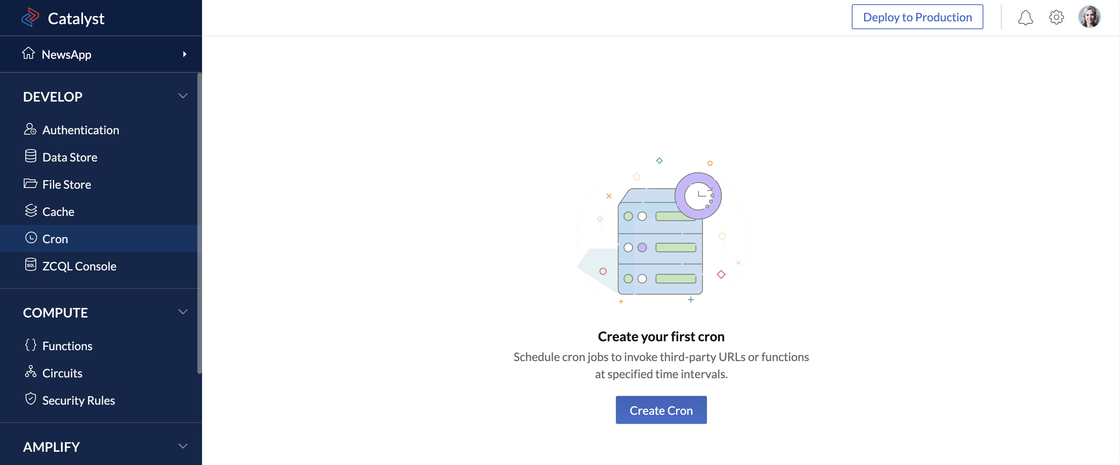Expand the NewsApp project arrow
This screenshot has height=465, width=1120.
tap(185, 54)
